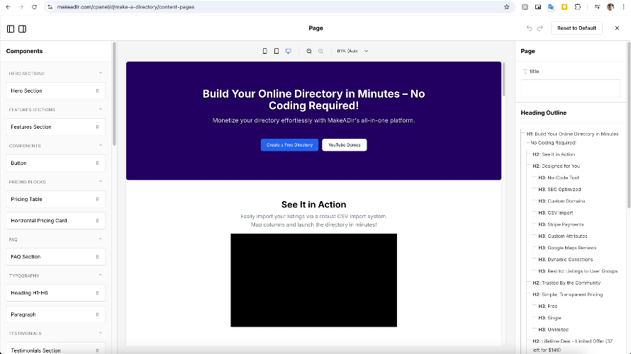The height and width of the screenshot is (354, 631).
Task: Grab drag handle of FAQ Section
Action: tap(97, 257)
